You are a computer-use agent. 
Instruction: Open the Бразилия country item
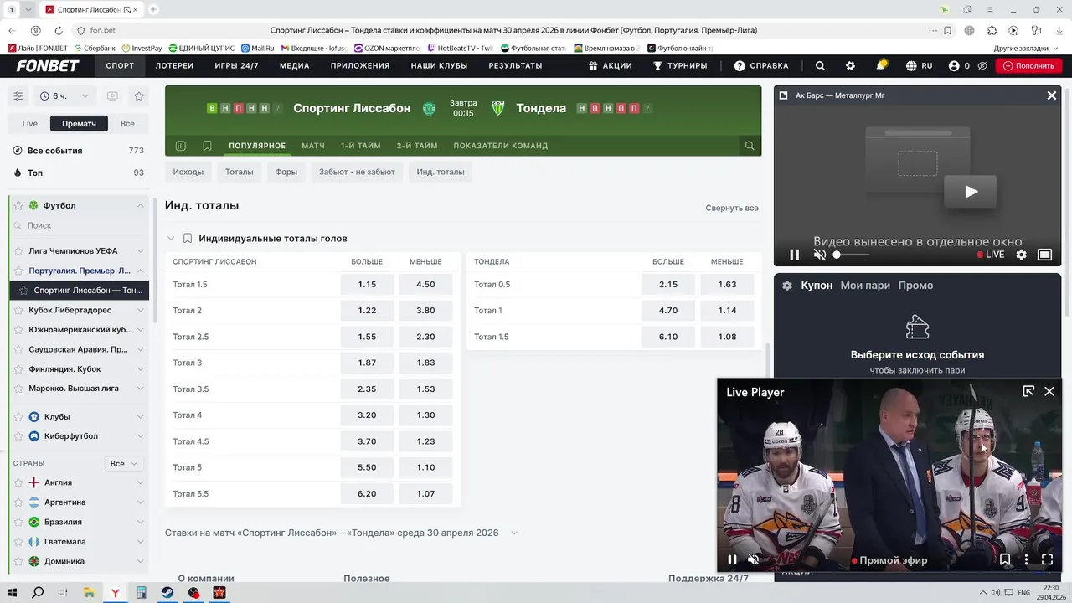(x=80, y=522)
